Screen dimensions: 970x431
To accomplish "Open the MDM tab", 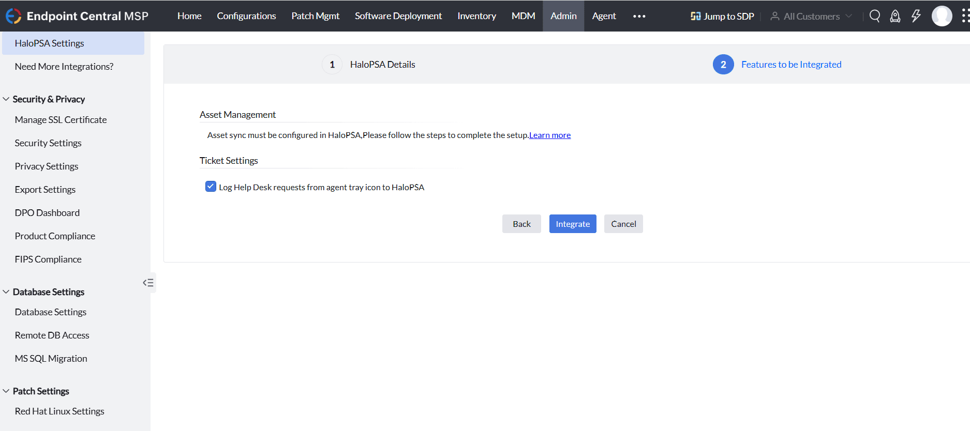I will pyautogui.click(x=523, y=16).
